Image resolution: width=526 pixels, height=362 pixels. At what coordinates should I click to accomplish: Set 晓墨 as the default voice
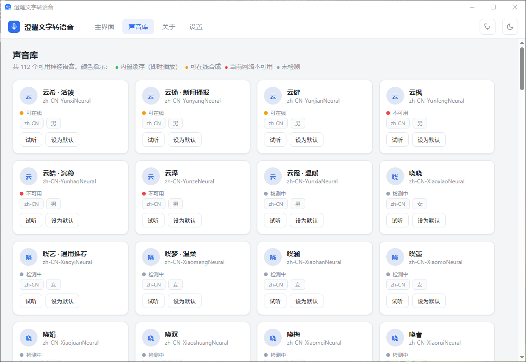428,301
